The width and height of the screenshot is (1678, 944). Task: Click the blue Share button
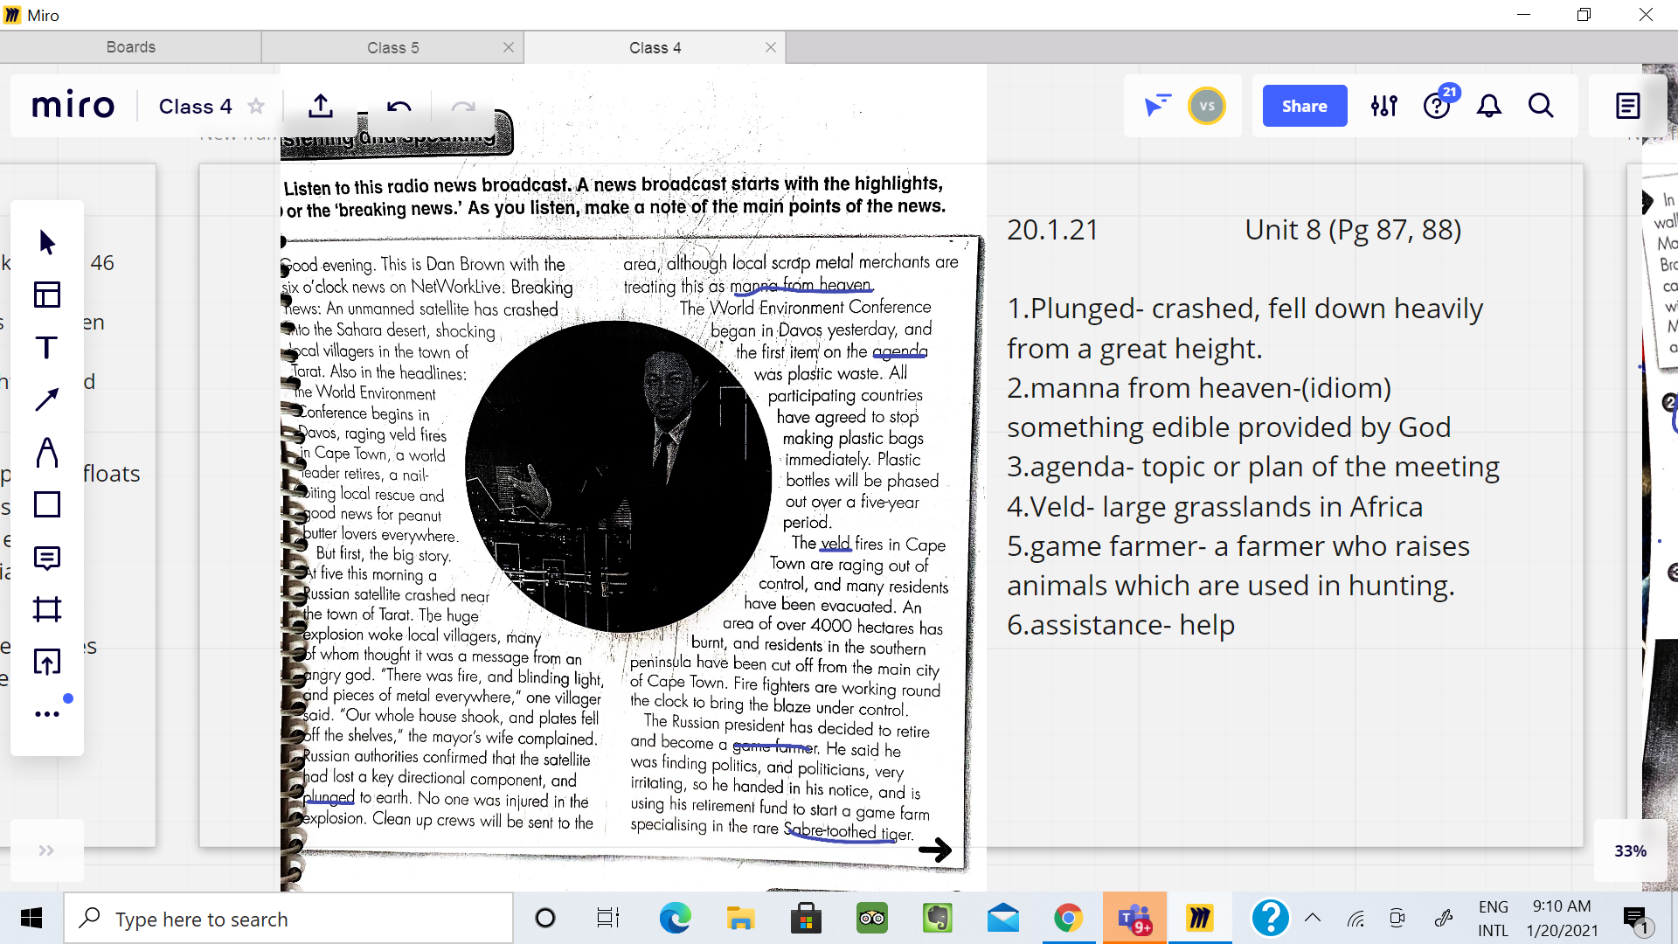(1304, 106)
